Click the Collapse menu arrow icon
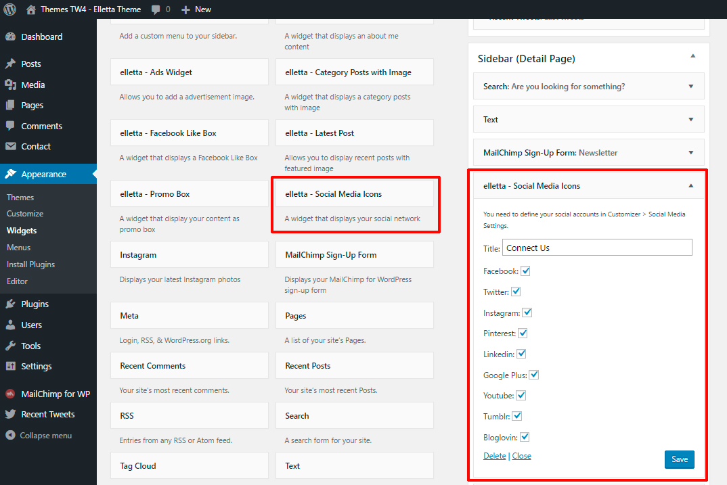The width and height of the screenshot is (727, 485). pos(10,435)
